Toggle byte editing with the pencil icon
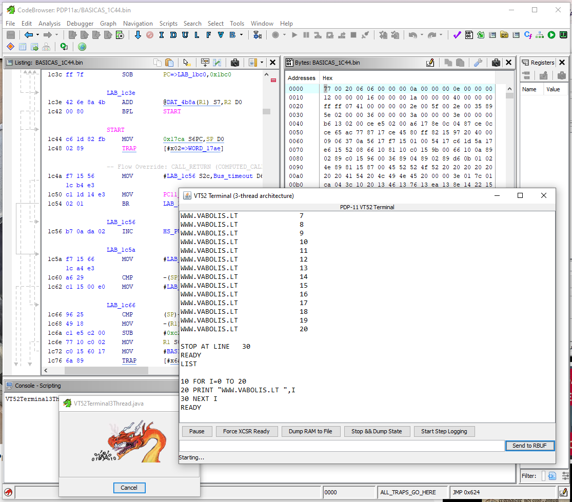572x502 pixels. (430, 63)
